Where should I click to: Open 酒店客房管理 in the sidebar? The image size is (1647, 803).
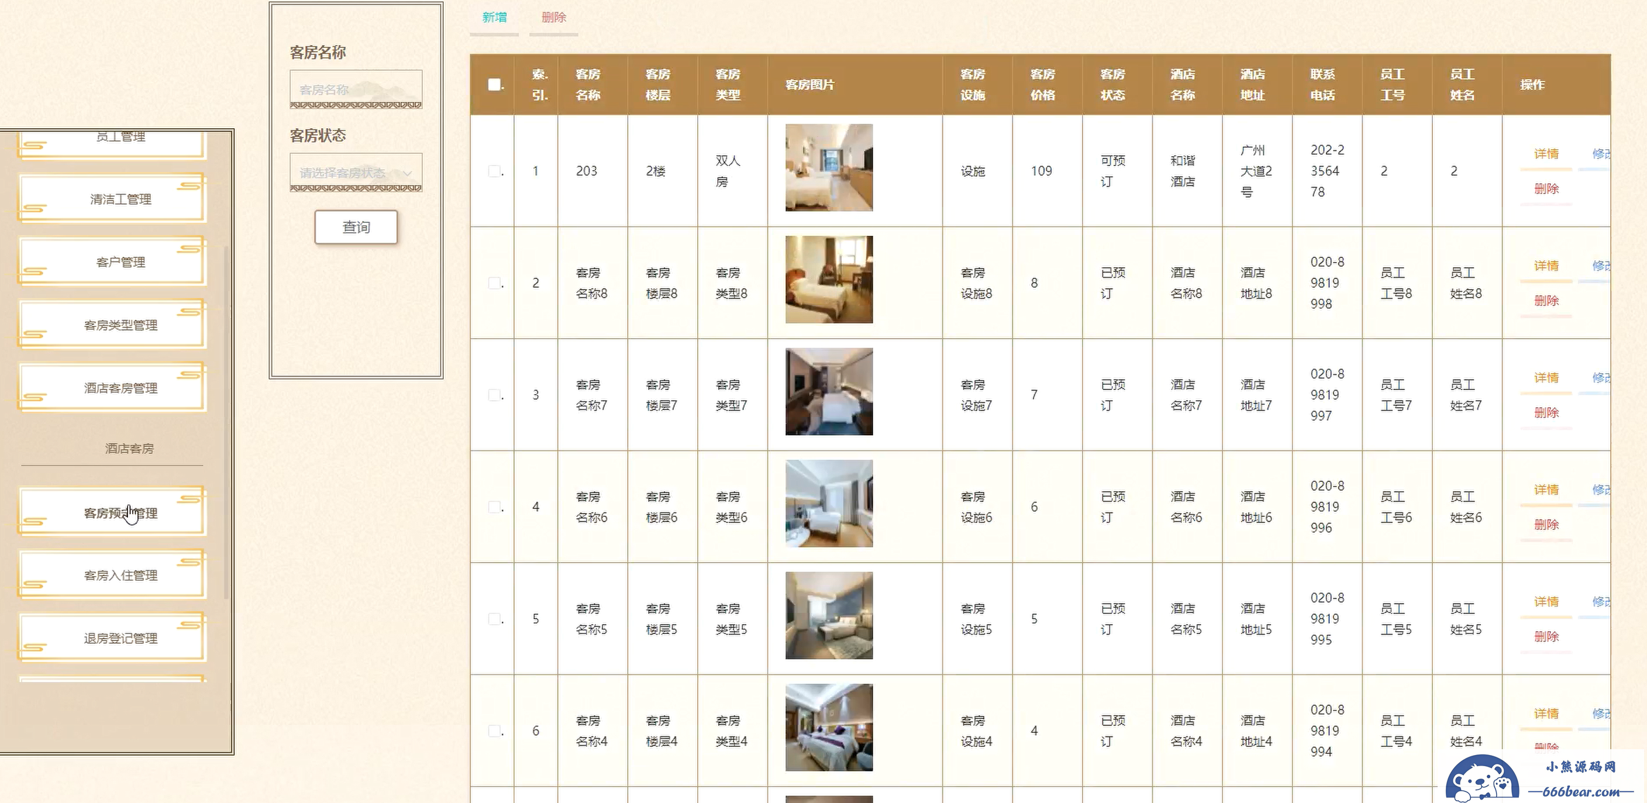click(112, 387)
